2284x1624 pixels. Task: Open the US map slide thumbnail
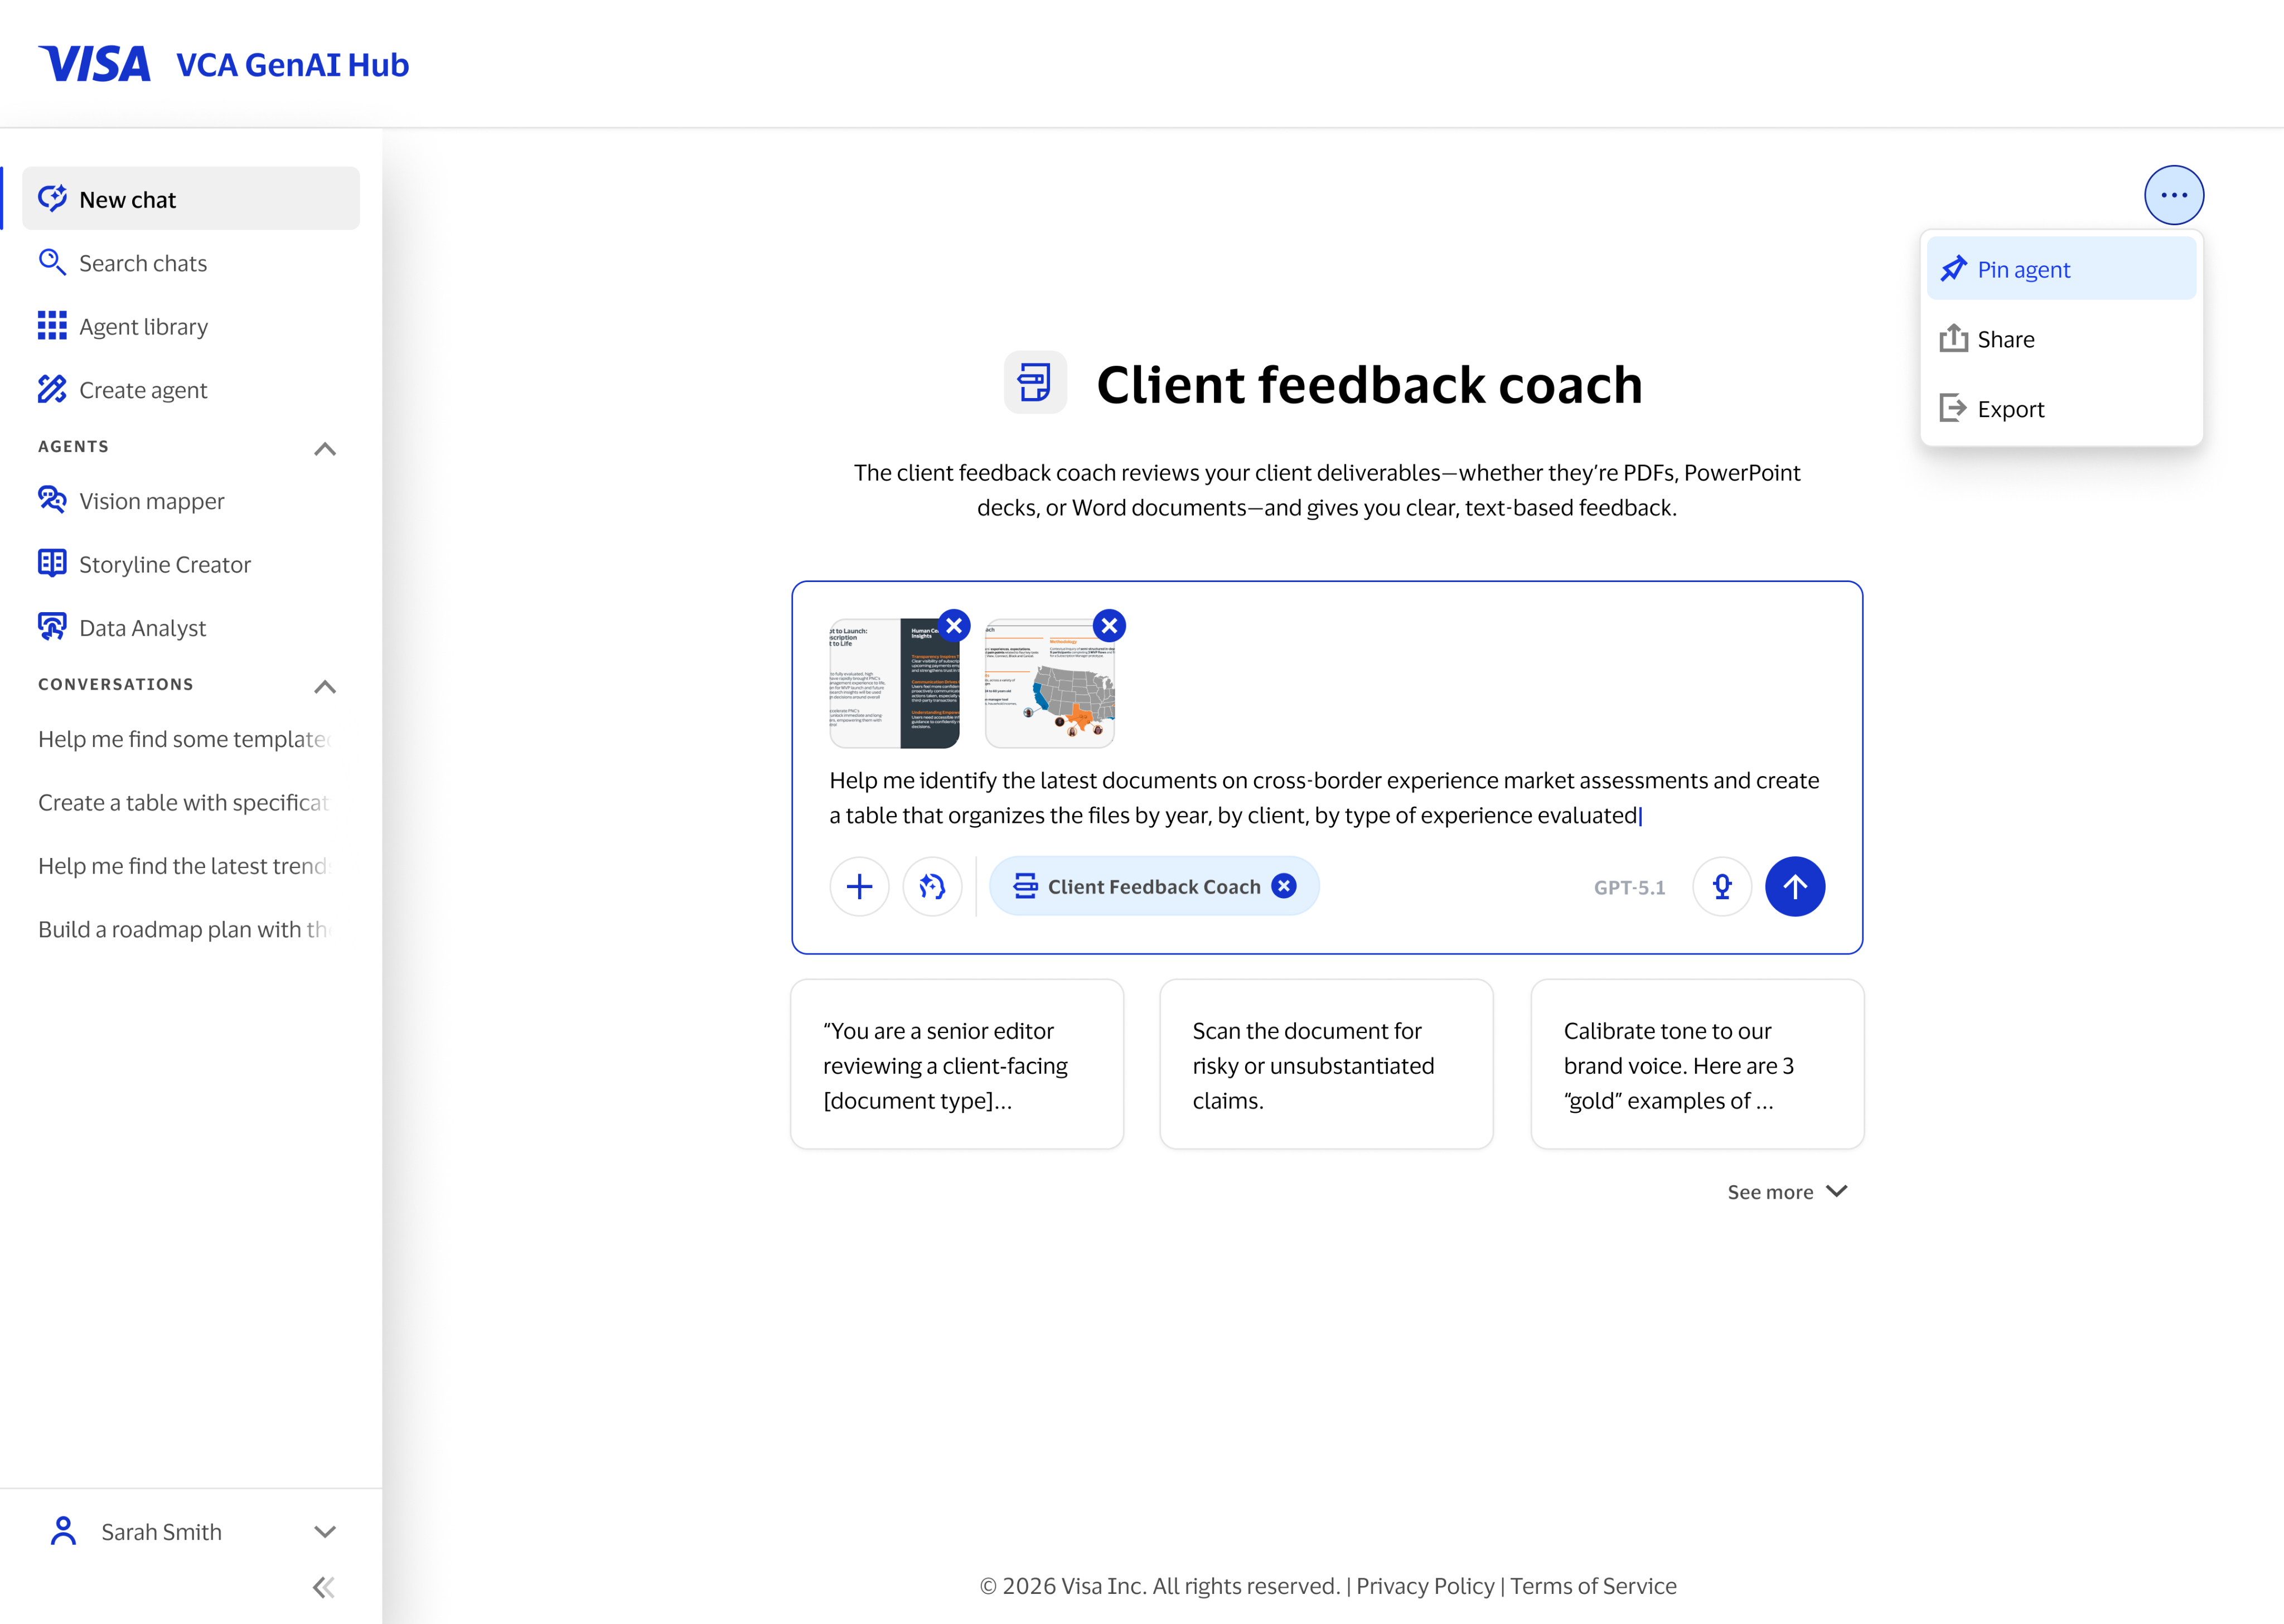pyautogui.click(x=1049, y=684)
